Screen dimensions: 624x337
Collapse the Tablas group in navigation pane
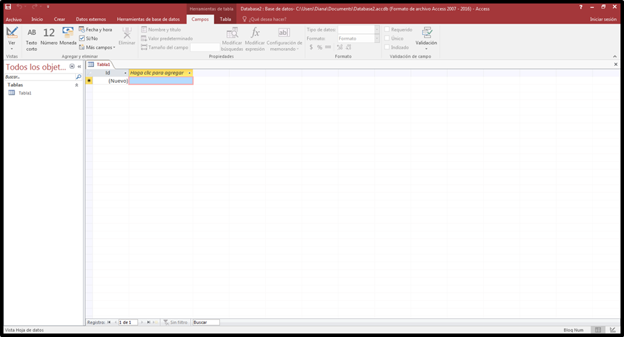[77, 85]
